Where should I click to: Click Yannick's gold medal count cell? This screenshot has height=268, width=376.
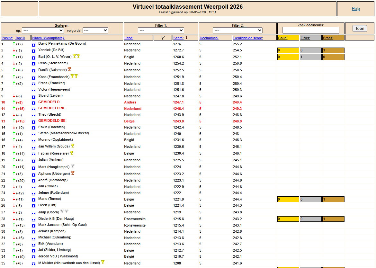click(288, 50)
